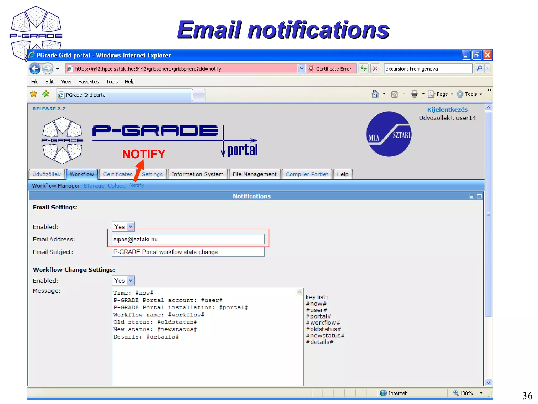This screenshot has height=404, width=538.
Task: Open the Workflow Manager subtab
Action: (56, 186)
